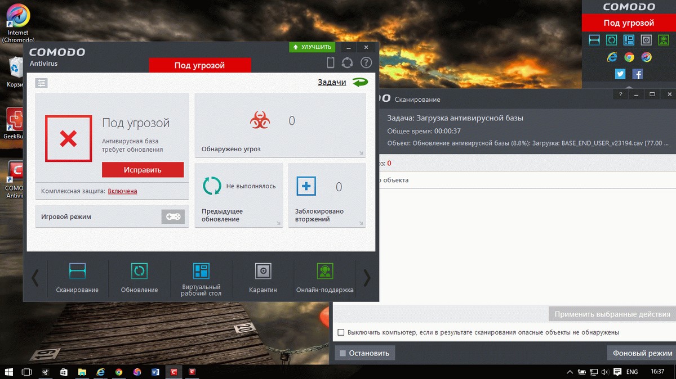Screen dimensions: 676x379
Task: Click widget quarantine icon
Action: click(x=646, y=40)
